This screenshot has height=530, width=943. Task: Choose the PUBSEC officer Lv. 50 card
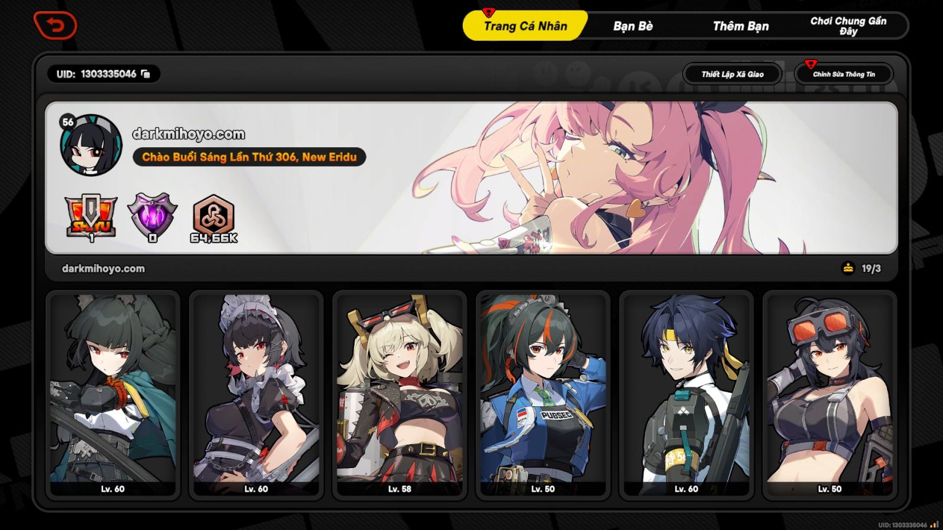point(543,395)
